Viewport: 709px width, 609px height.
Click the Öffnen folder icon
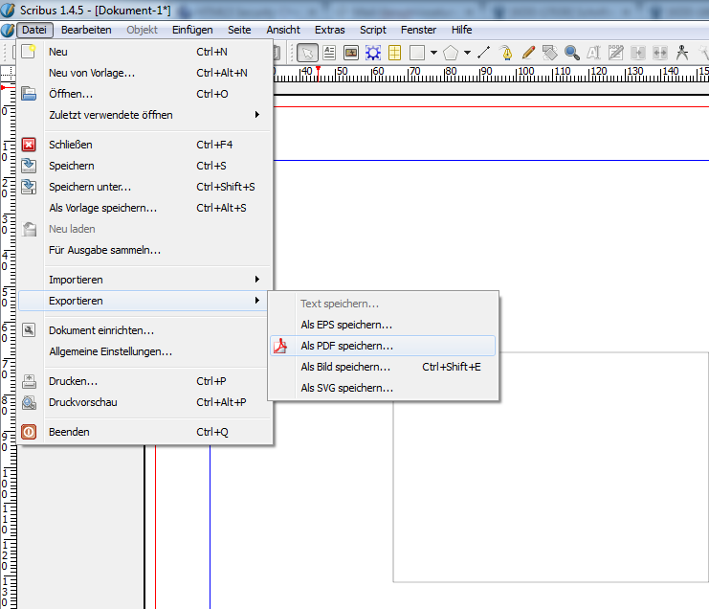tap(29, 94)
